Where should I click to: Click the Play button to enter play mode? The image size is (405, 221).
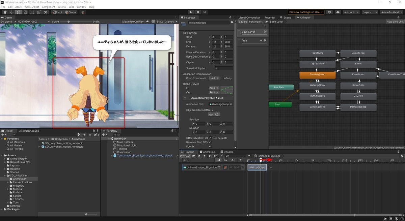point(191,12)
